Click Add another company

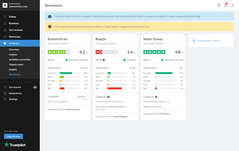pos(209,41)
